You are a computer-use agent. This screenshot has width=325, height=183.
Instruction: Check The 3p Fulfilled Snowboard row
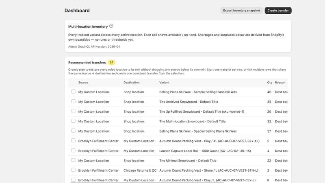click(74, 111)
